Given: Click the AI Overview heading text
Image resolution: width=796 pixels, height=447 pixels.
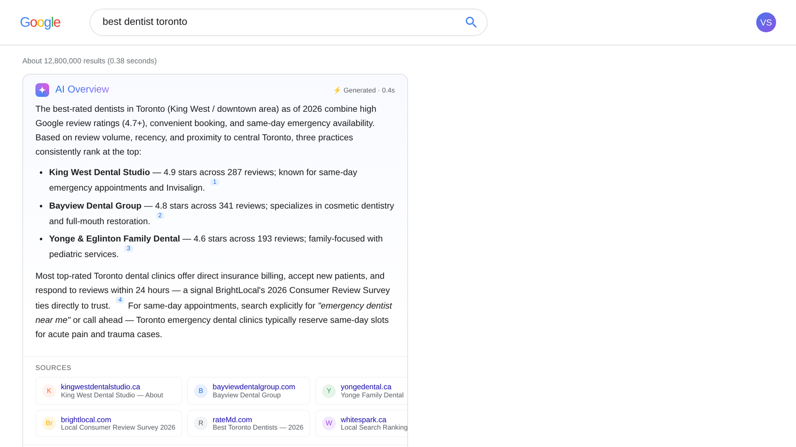Looking at the screenshot, I should click(x=82, y=89).
